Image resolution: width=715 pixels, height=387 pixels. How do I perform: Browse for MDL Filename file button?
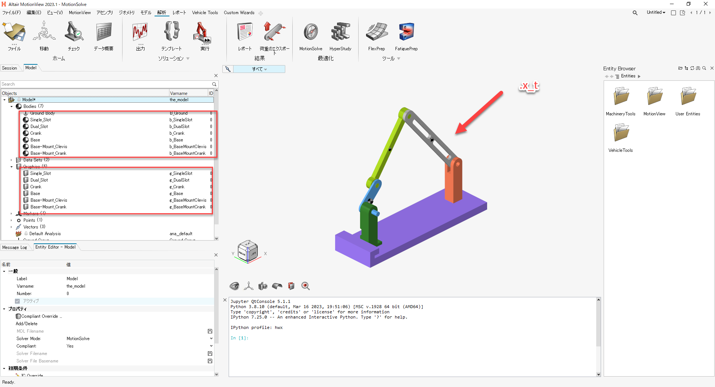pyautogui.click(x=210, y=331)
